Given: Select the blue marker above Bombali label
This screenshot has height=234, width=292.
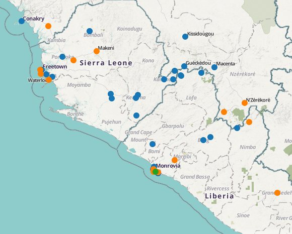Looking at the screenshot, I should 90,31.
